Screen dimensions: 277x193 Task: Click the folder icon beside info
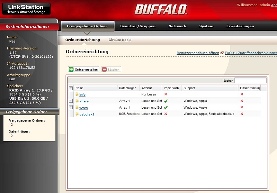pos(77,94)
